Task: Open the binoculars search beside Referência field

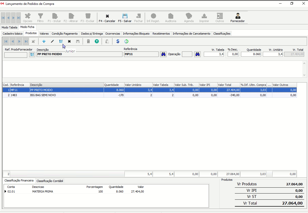Action: pos(163,54)
